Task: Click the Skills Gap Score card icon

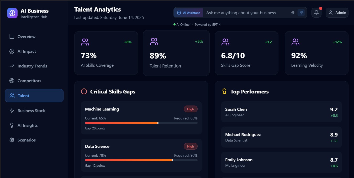Action: point(225,42)
